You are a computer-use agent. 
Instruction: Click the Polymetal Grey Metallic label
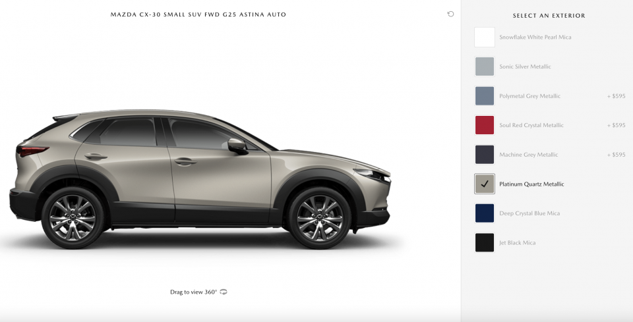click(x=529, y=96)
